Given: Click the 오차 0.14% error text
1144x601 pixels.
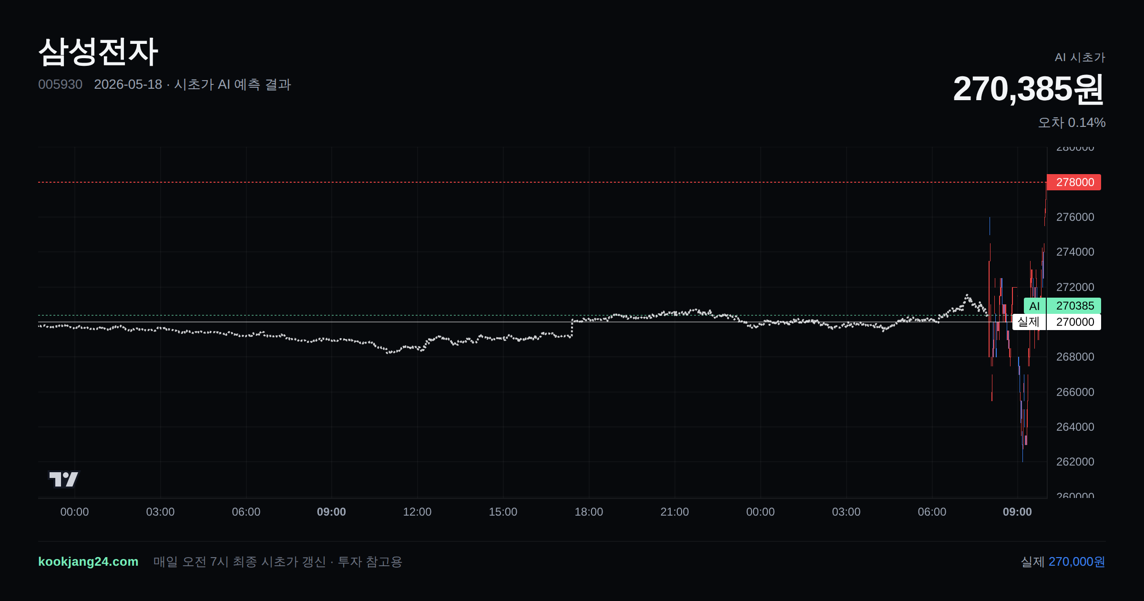Looking at the screenshot, I should (x=1072, y=123).
